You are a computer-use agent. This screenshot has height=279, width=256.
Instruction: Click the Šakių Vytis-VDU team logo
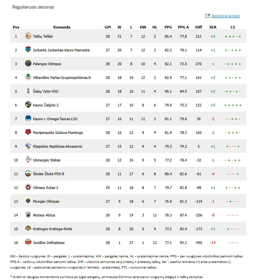(28, 91)
